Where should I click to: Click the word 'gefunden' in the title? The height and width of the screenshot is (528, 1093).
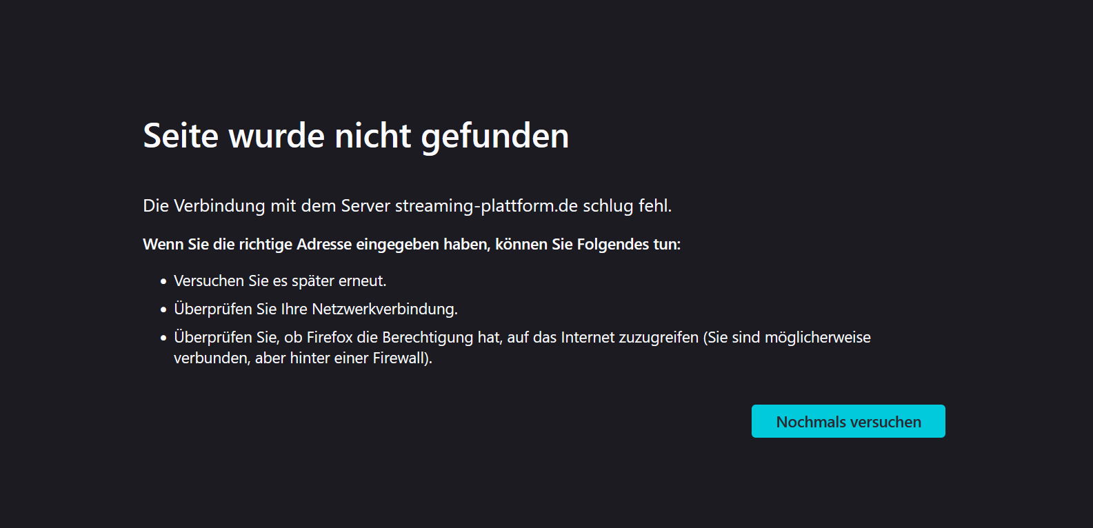494,136
